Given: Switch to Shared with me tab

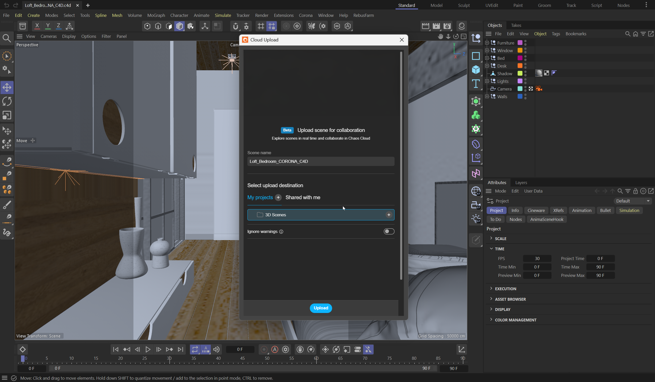Looking at the screenshot, I should [303, 198].
